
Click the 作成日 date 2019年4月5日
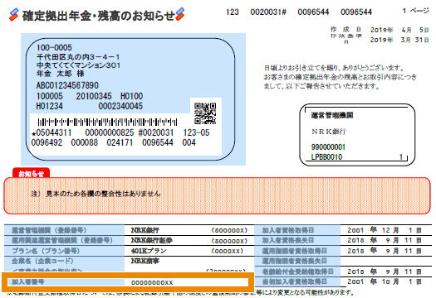tap(399, 30)
